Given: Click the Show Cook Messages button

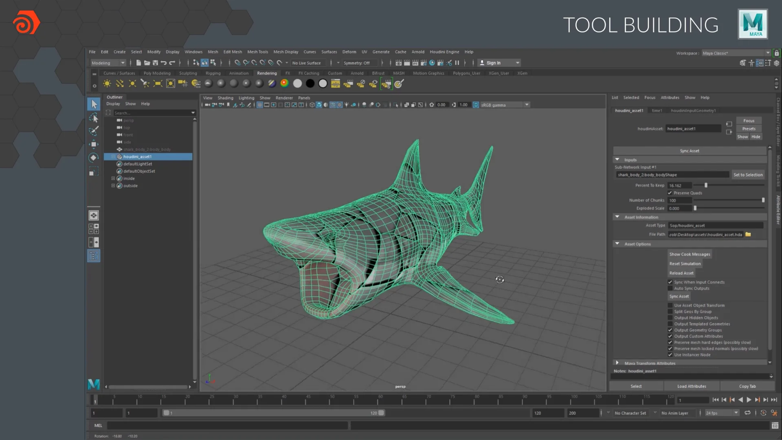Looking at the screenshot, I should pyautogui.click(x=690, y=254).
